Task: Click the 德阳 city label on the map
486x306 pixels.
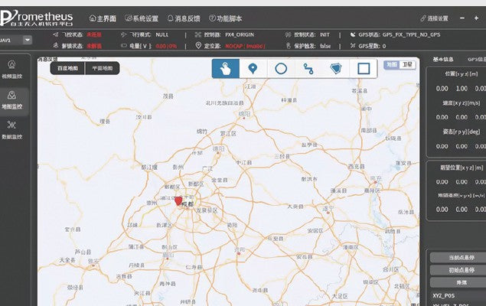Action: (x=218, y=149)
